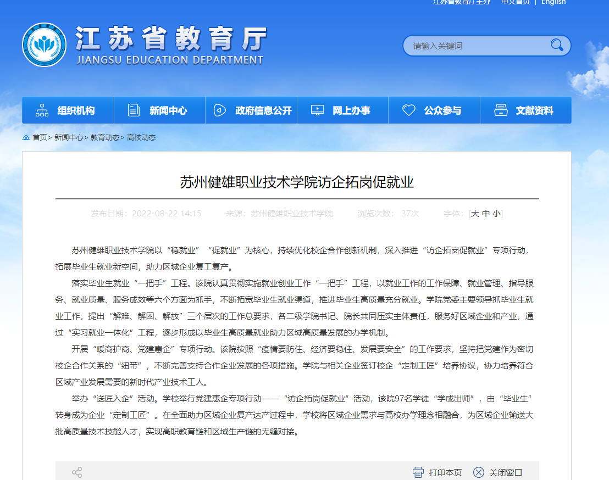Open the 文献资料 menu
Viewport: 609px width, 480px height.
click(534, 110)
